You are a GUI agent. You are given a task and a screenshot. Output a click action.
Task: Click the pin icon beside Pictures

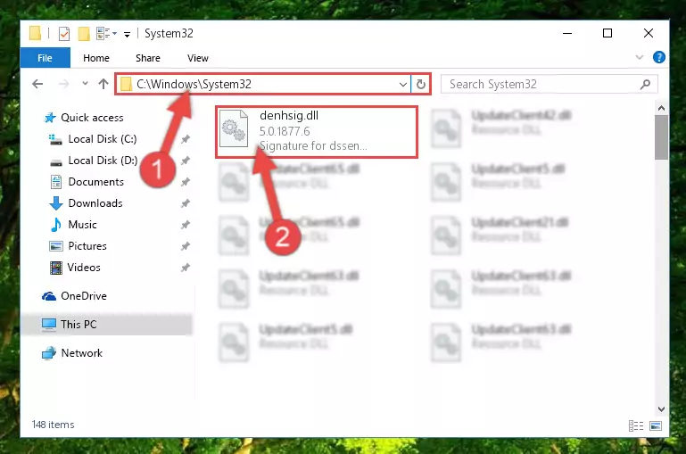click(186, 246)
